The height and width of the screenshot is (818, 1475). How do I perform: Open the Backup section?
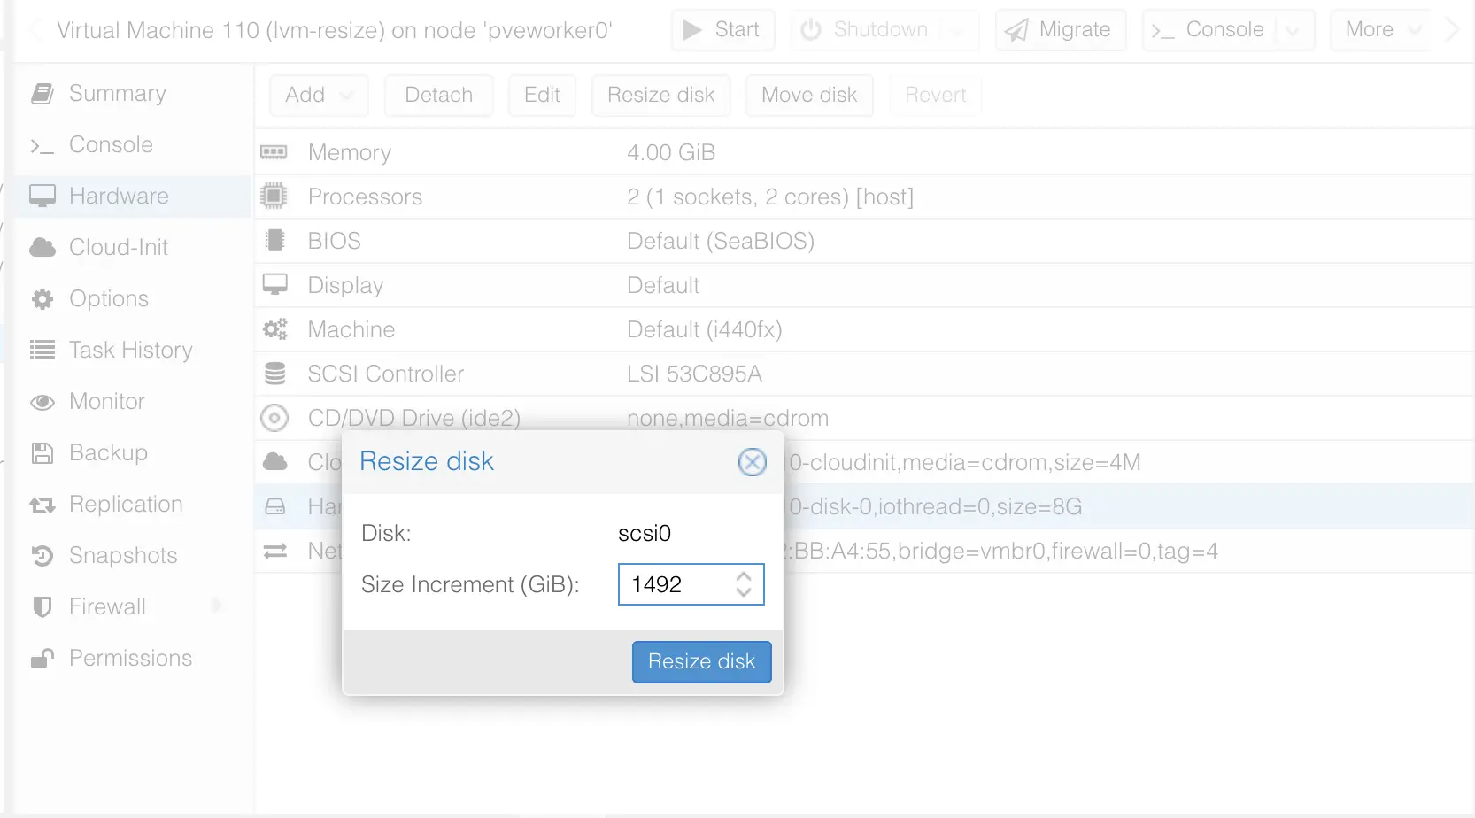133,452
